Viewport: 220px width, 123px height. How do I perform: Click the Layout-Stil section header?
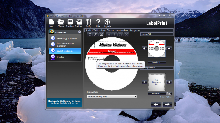click(x=156, y=34)
